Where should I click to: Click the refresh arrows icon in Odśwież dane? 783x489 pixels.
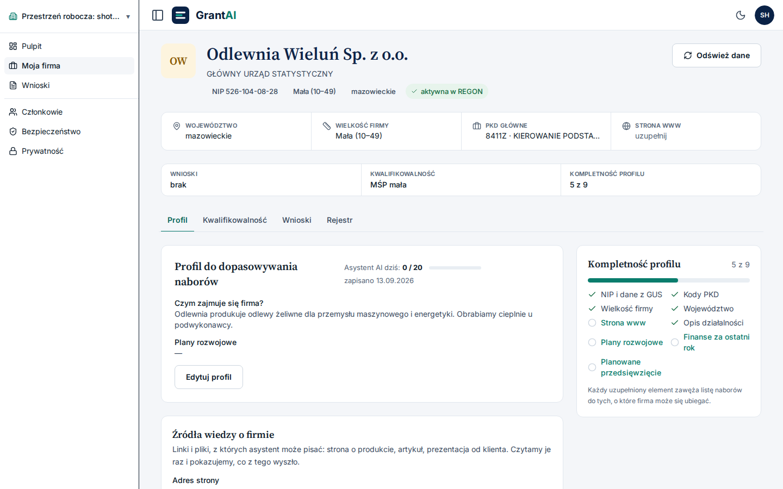coord(688,55)
